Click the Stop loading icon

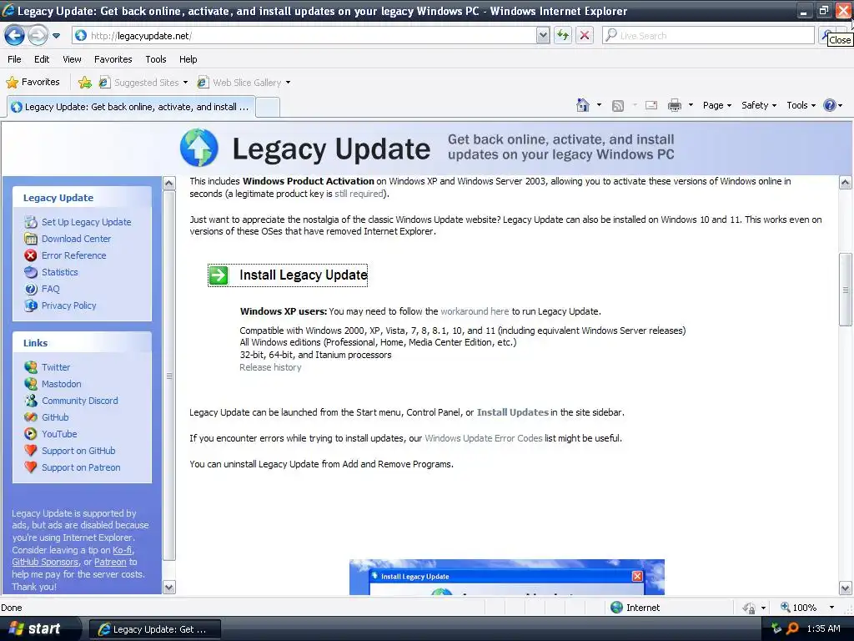pyautogui.click(x=585, y=35)
